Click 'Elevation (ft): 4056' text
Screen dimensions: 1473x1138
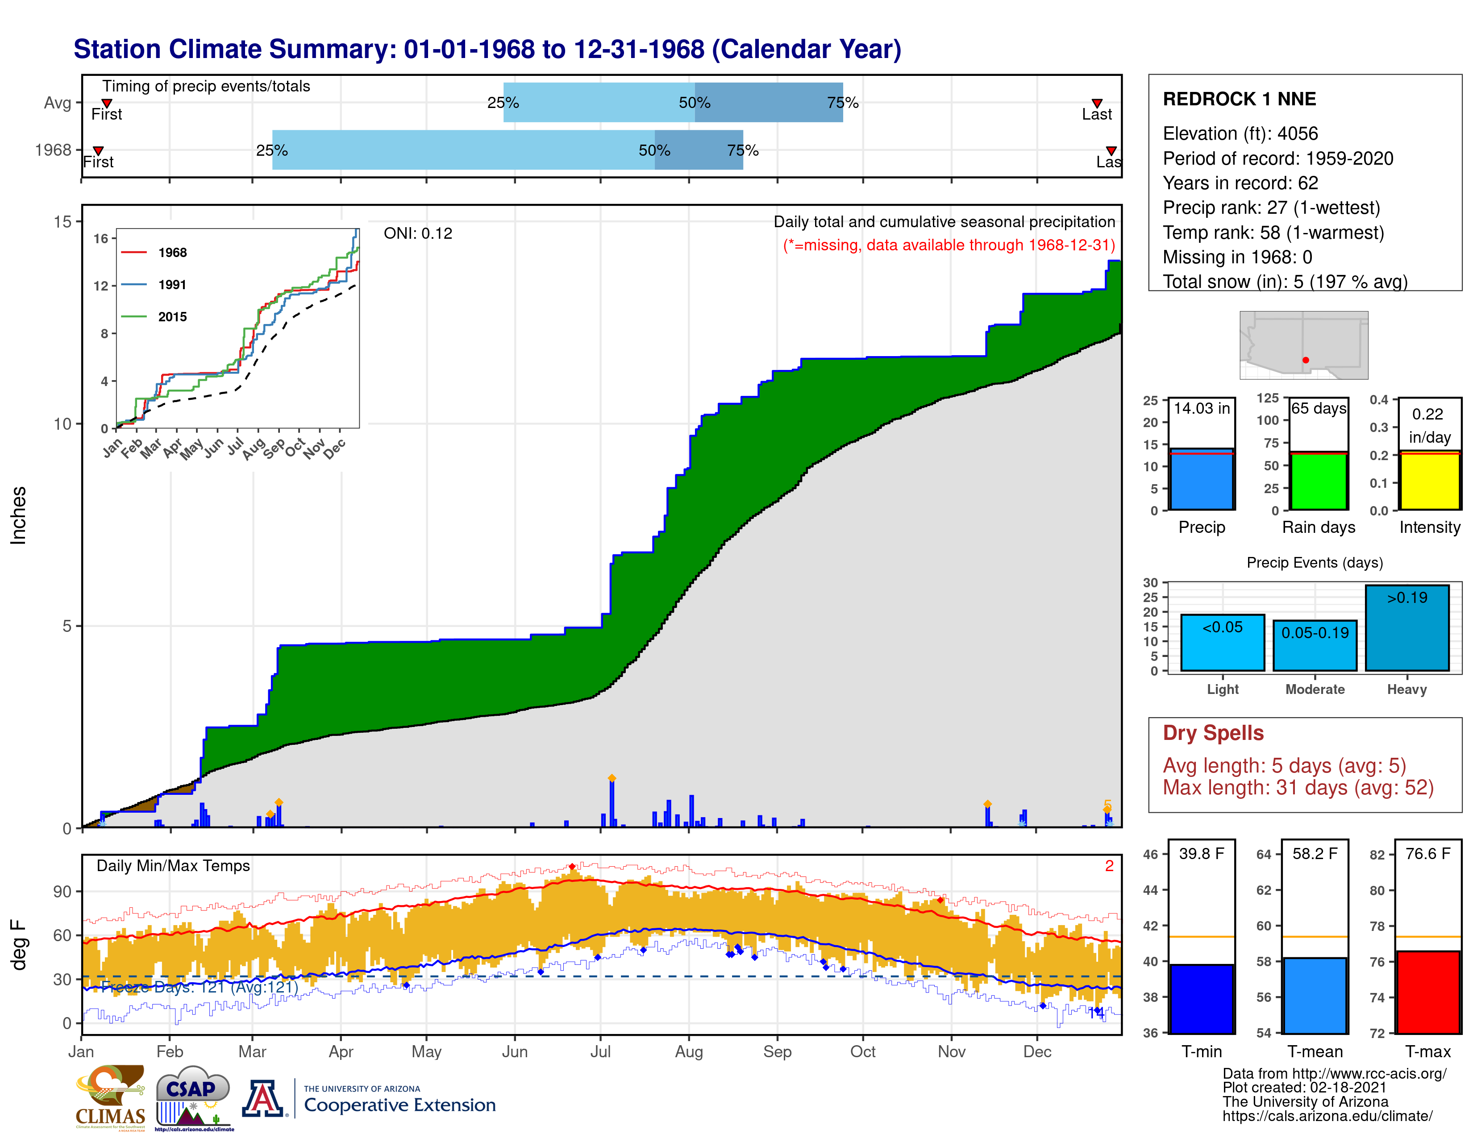[1240, 133]
